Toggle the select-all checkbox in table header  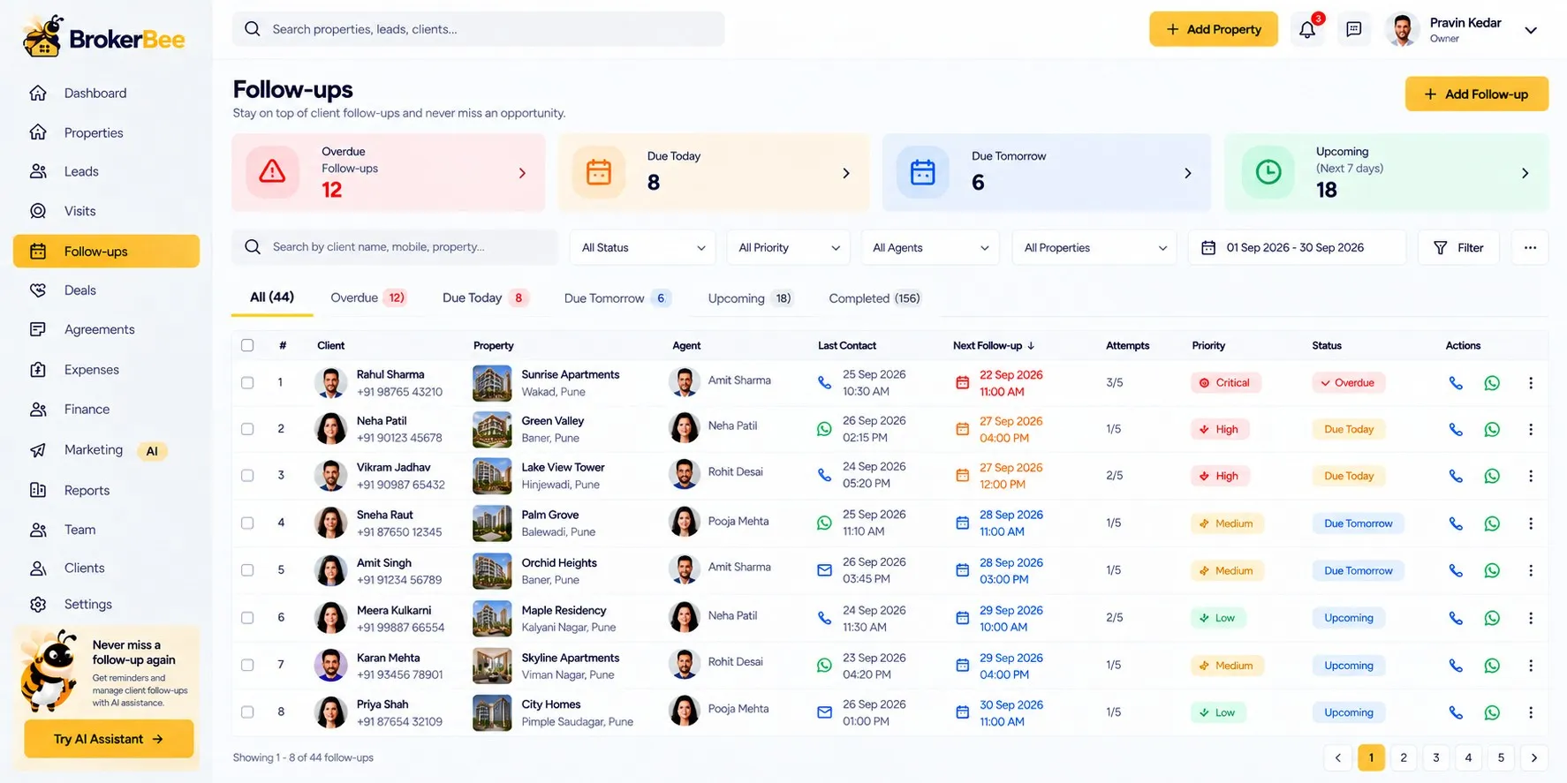[247, 345]
